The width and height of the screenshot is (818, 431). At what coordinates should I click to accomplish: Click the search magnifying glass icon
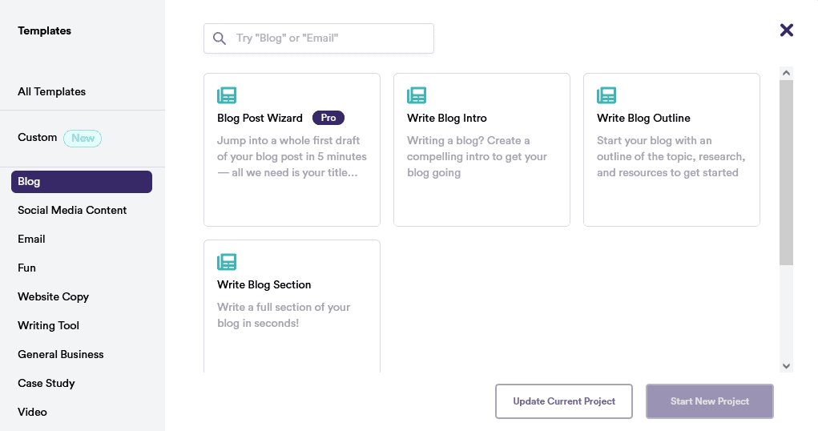(x=220, y=38)
